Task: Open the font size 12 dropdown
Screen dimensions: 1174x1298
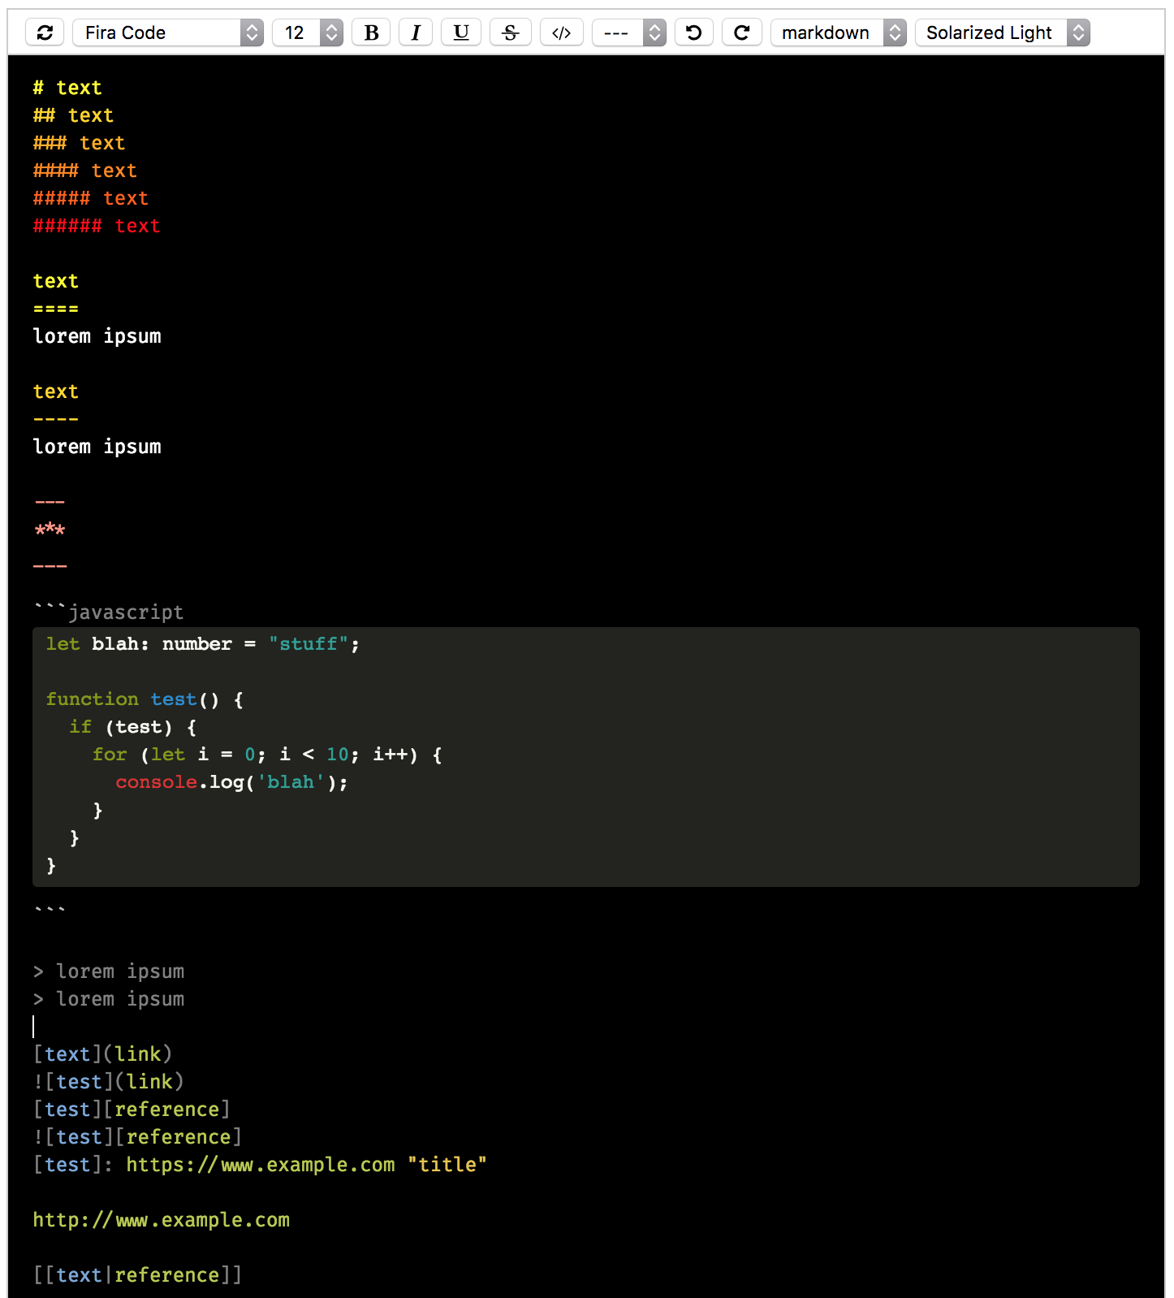Action: pos(308,32)
